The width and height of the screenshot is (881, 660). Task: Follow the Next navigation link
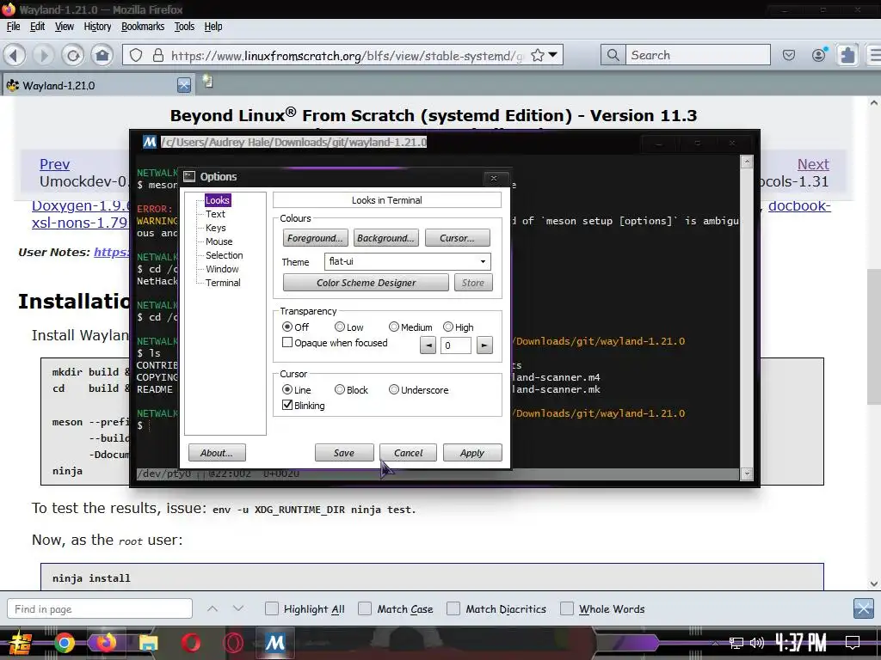tap(813, 164)
